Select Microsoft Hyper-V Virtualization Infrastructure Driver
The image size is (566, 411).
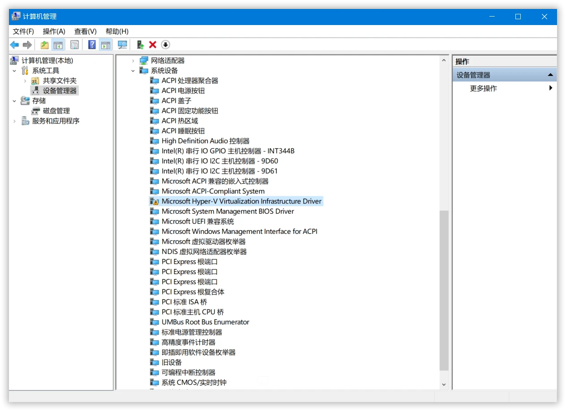pos(242,201)
